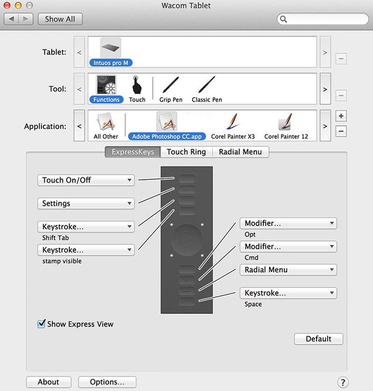
Task: Click bottom ExpressKey on tablet diagram
Action: tap(186, 301)
